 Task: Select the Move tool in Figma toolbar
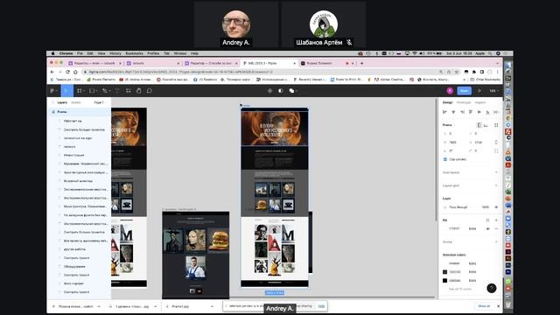66,91
